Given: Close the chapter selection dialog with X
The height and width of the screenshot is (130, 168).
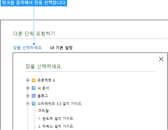Looking at the screenshot, I should coord(161,59).
